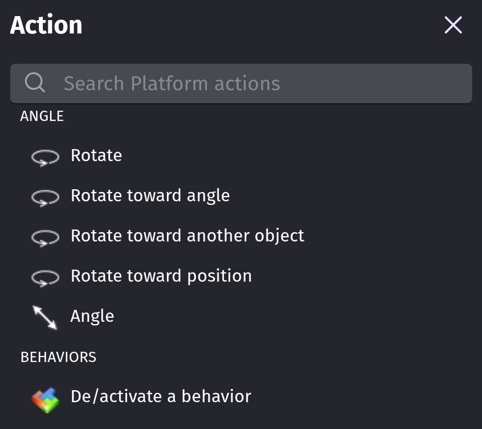
Task: Click the rotate arrow icon beside Rotate
Action: click(x=45, y=158)
